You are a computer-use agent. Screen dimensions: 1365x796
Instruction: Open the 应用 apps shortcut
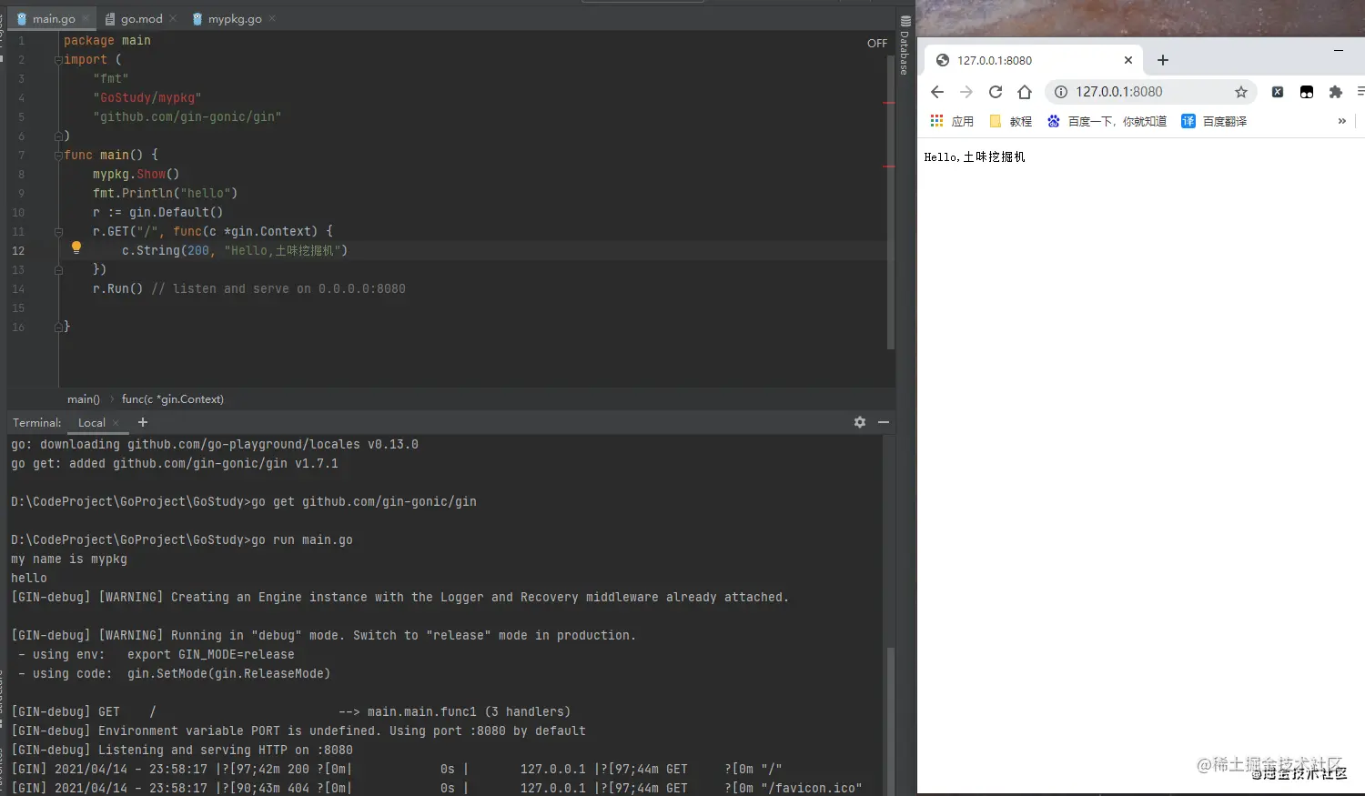(952, 121)
